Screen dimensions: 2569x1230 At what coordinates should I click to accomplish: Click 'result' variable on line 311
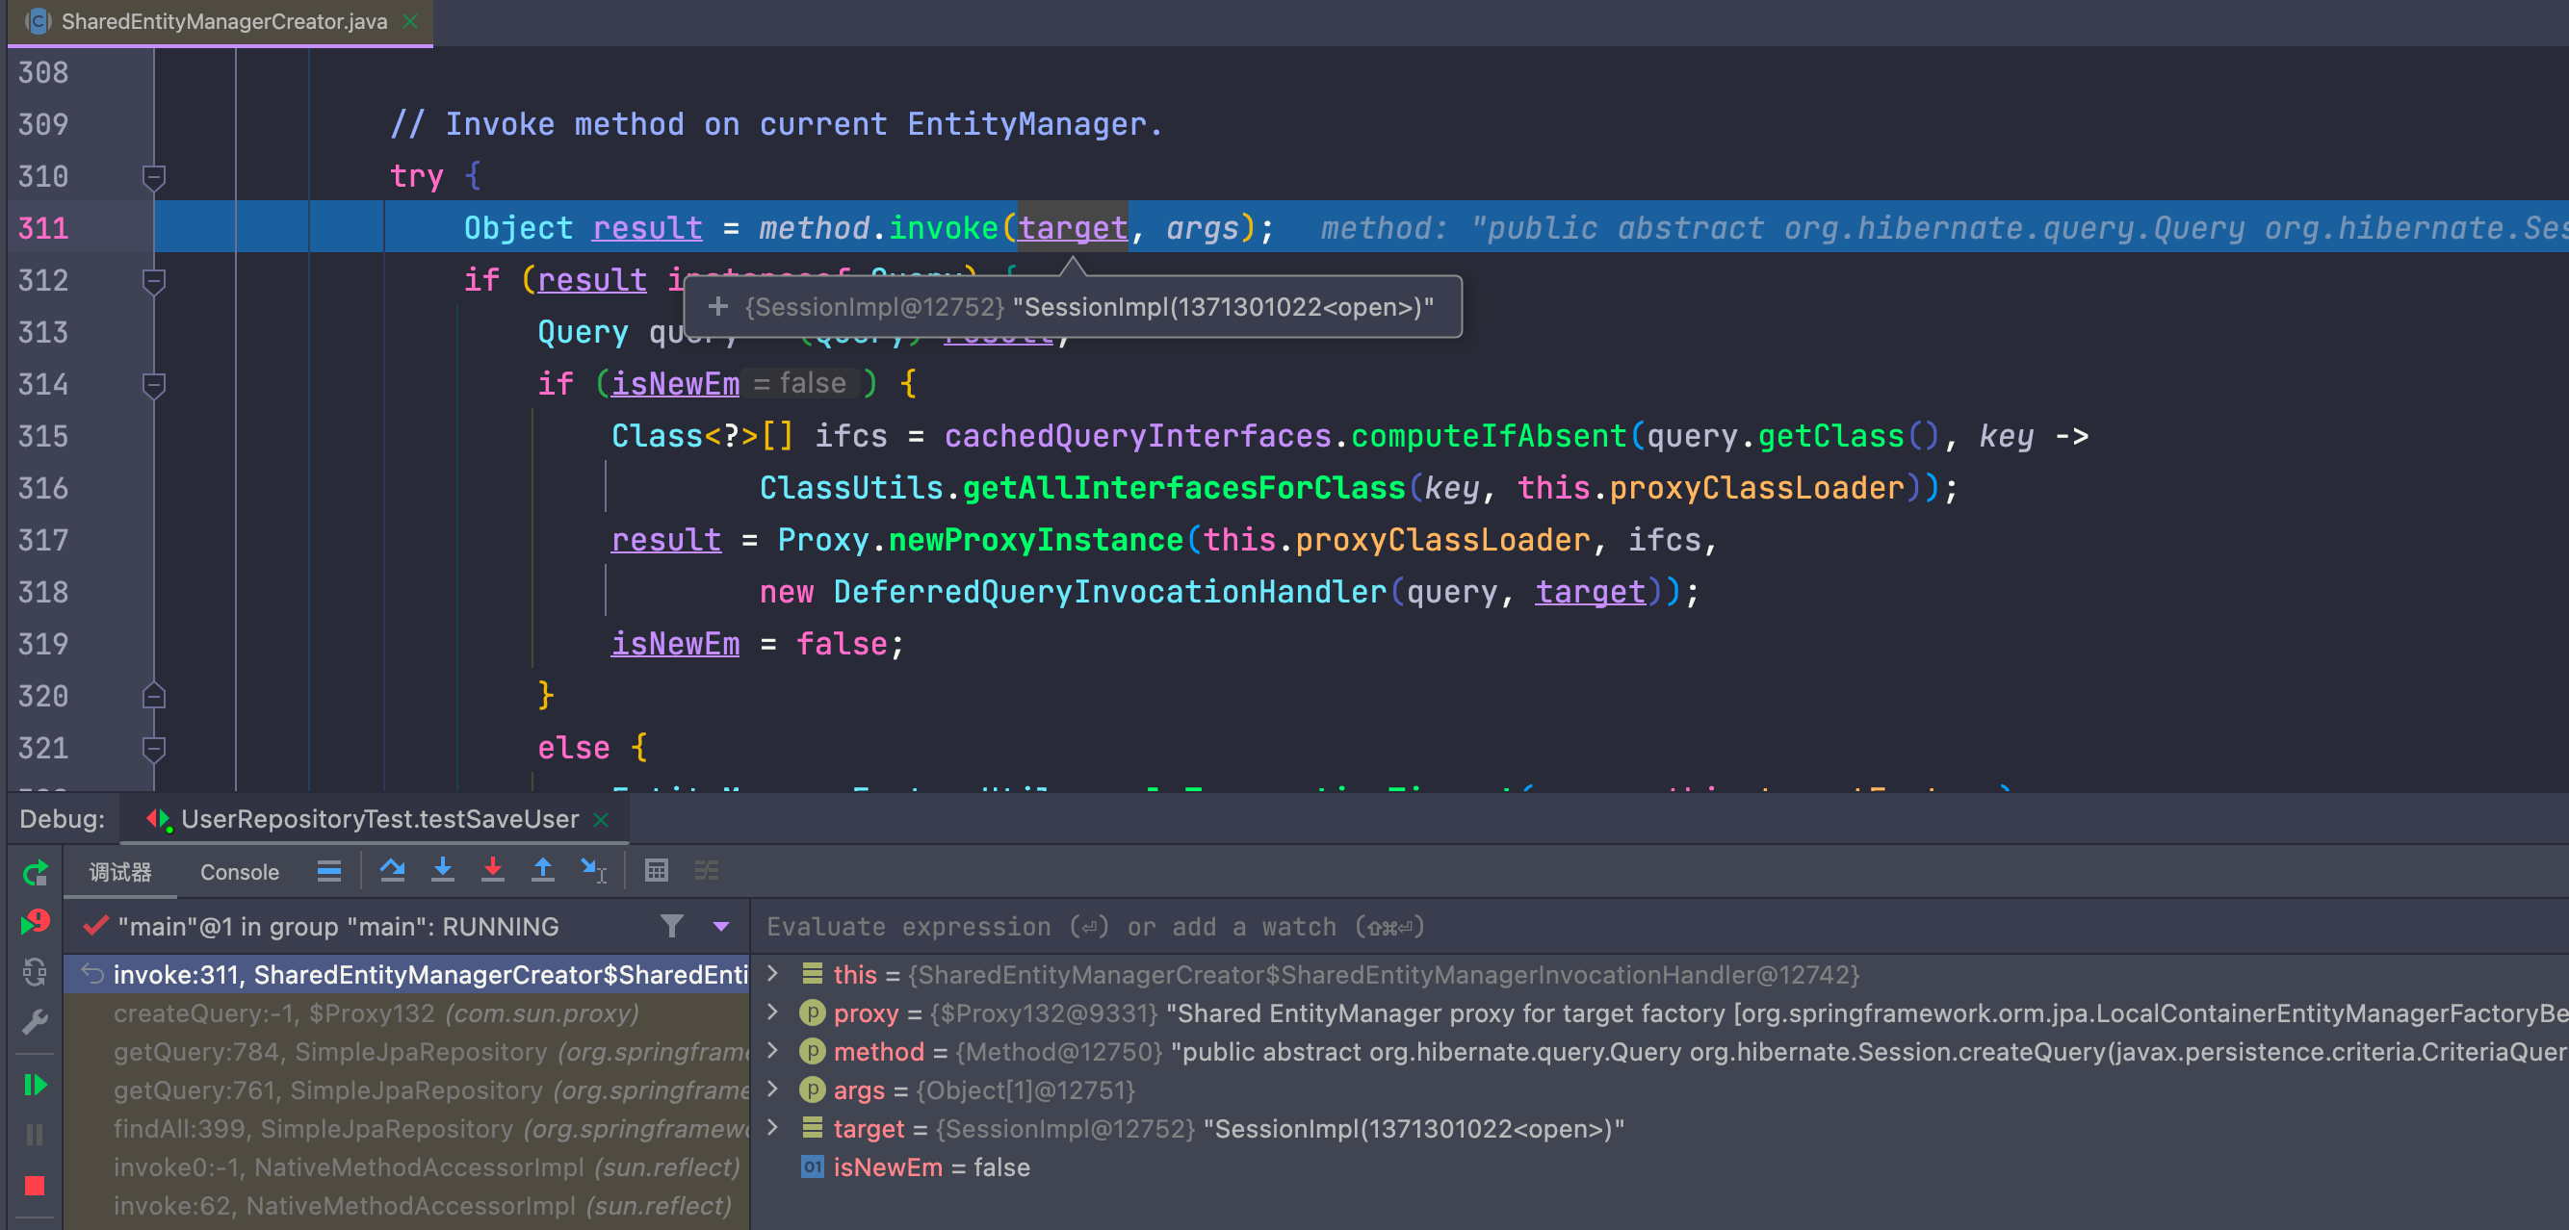pos(647,228)
